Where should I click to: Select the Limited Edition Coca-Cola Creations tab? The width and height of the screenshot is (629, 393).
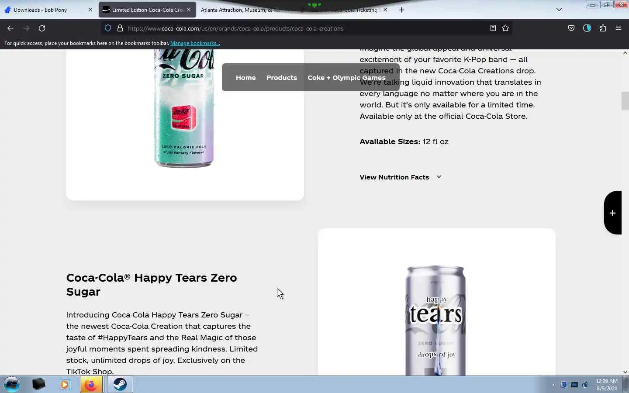click(147, 10)
